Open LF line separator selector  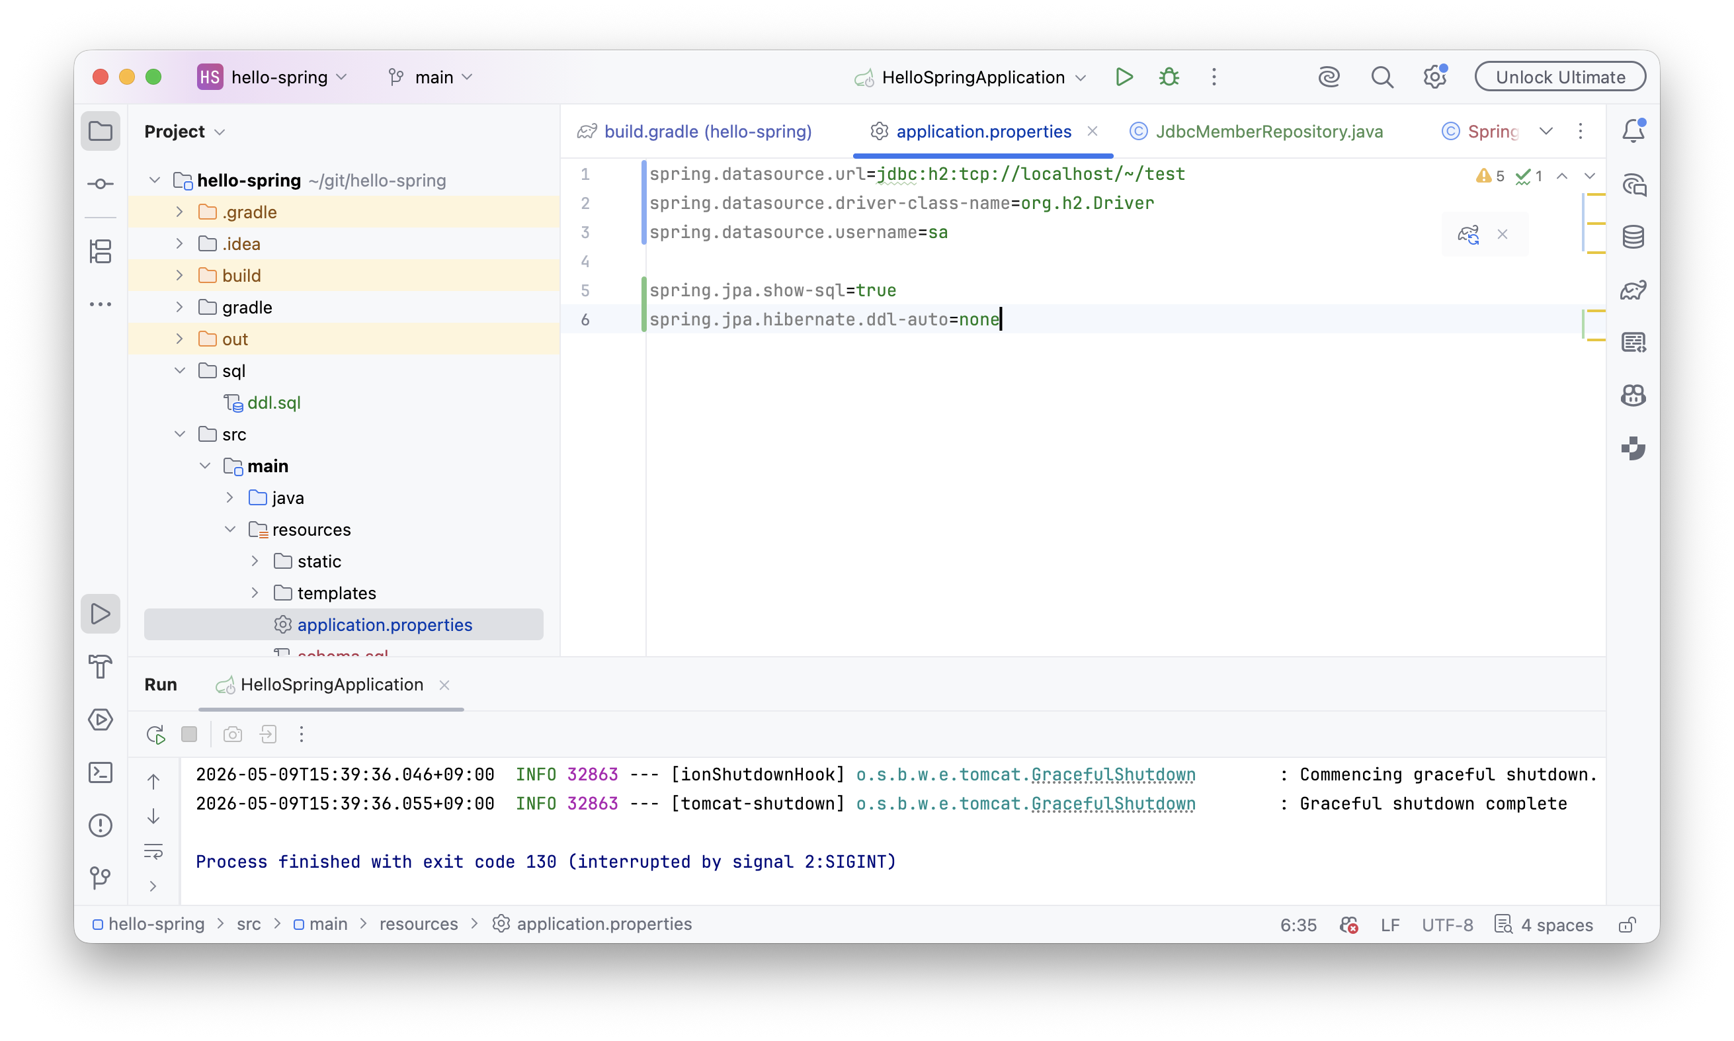click(x=1389, y=925)
